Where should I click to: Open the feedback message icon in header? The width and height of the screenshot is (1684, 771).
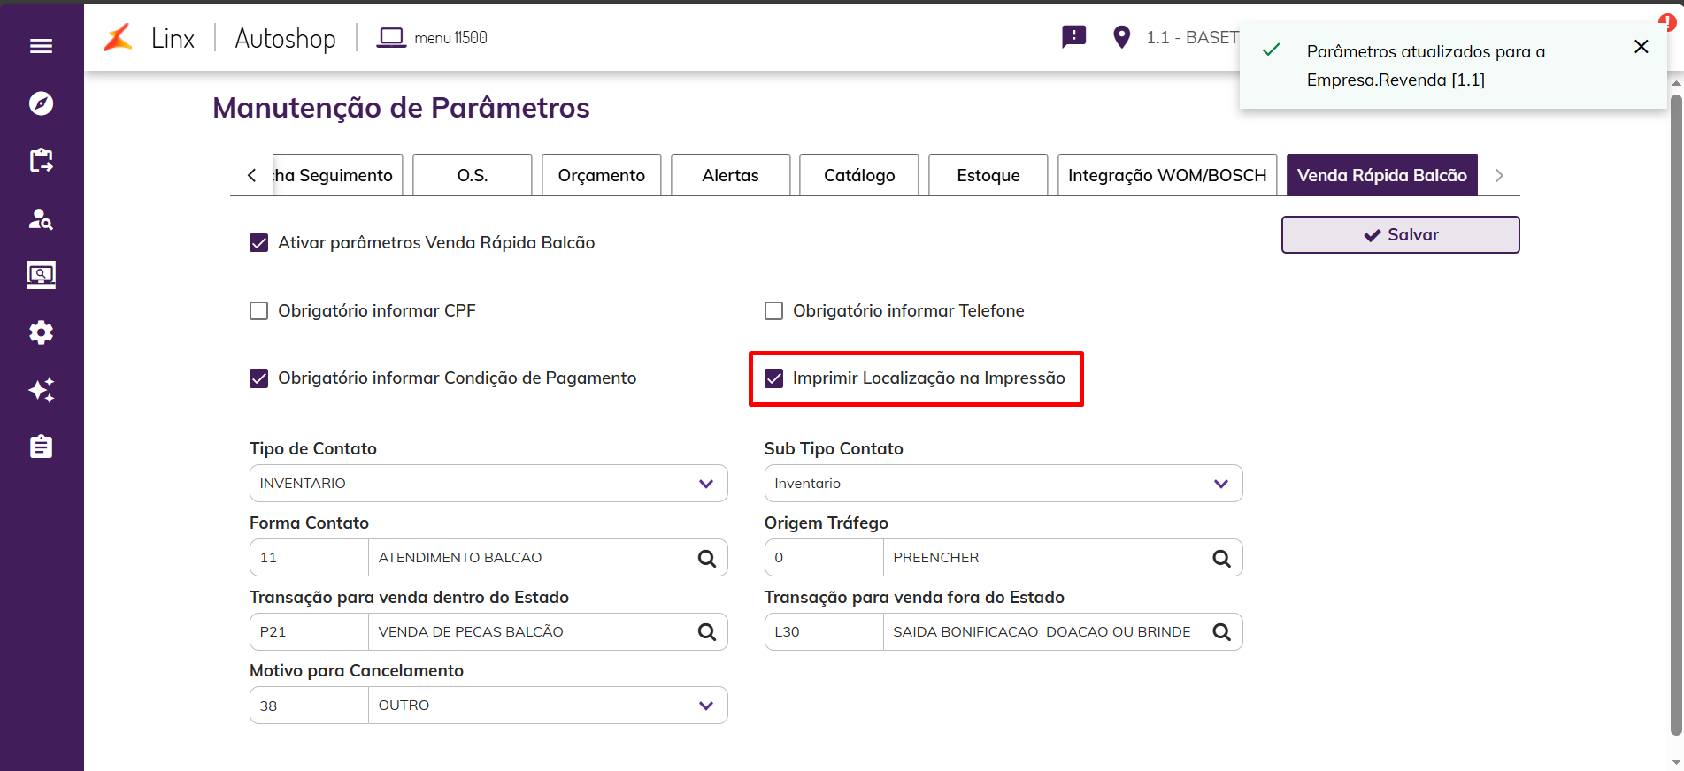coord(1073,37)
